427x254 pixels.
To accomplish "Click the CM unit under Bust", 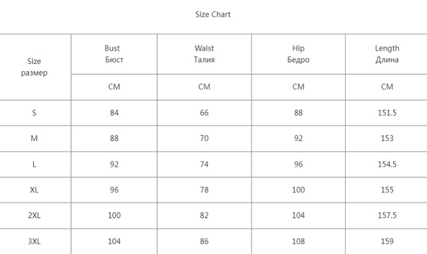I will pyautogui.click(x=114, y=86).
